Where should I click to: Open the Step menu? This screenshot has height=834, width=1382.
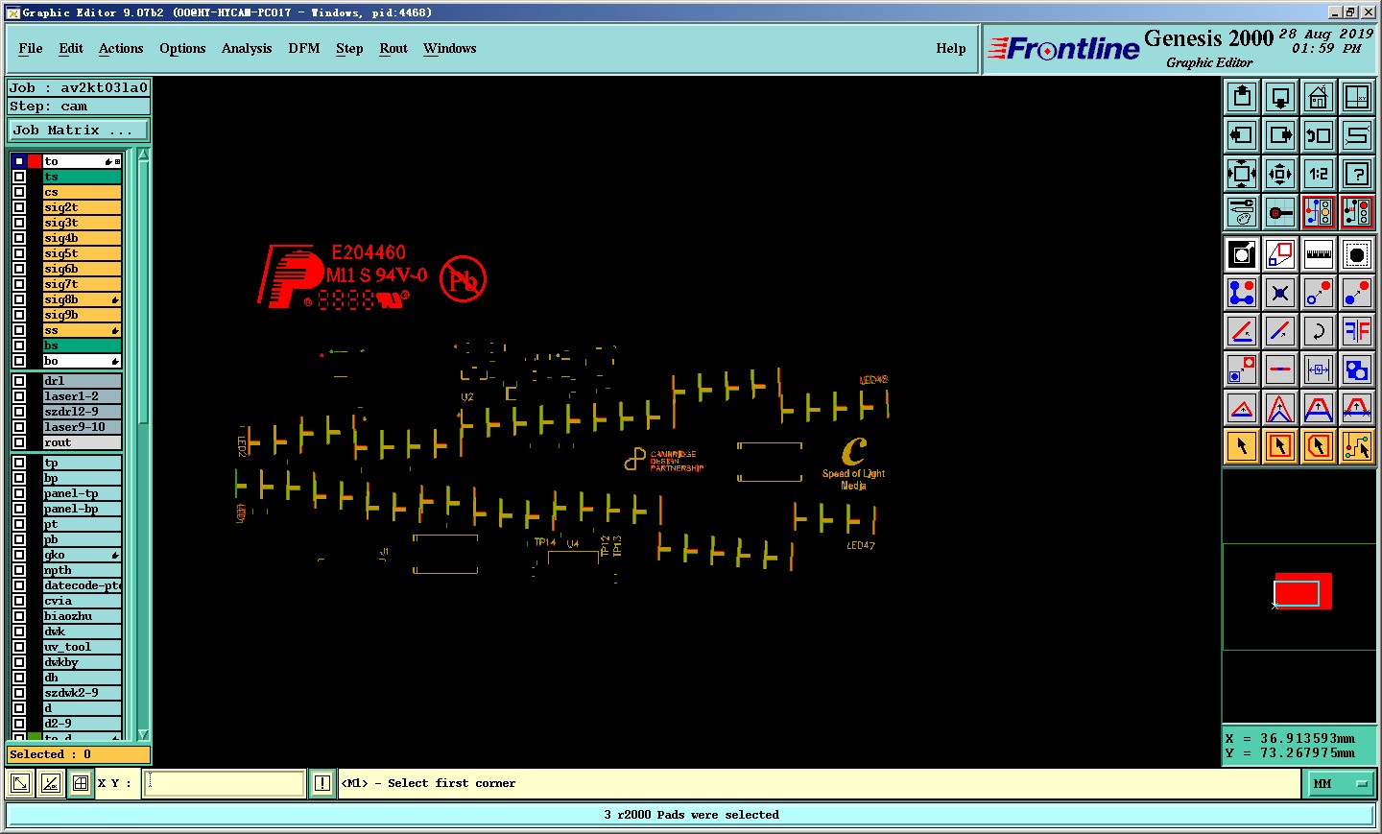coord(349,48)
